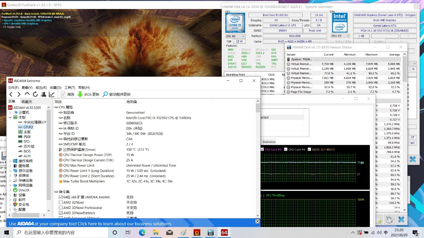Image resolution: width=424 pixels, height=238 pixels.
Task: Switch to the 收藏夹 tab in AIDA64
Action: [27, 102]
